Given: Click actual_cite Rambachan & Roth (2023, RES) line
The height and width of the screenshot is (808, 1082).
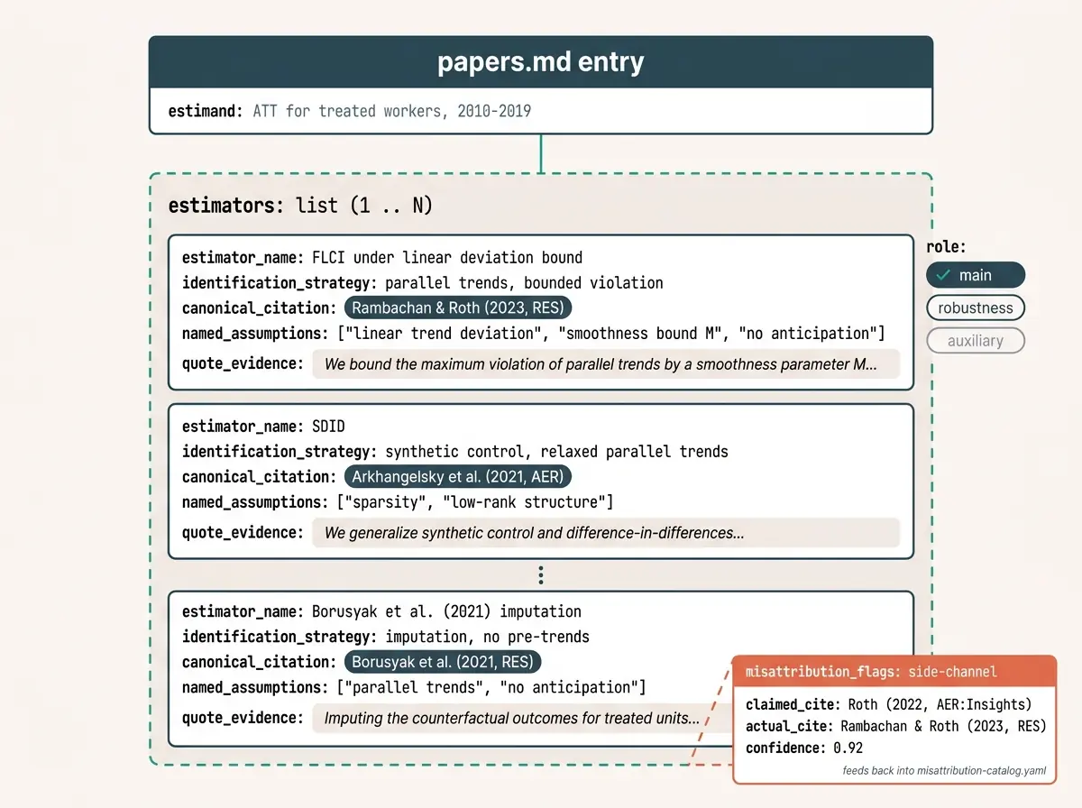Looking at the screenshot, I should pos(896,726).
